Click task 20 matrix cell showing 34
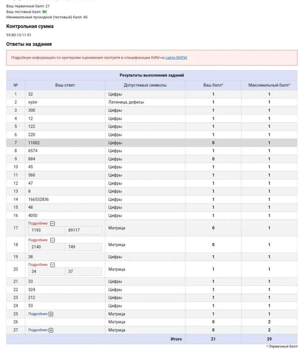The height and width of the screenshot is (349, 305). pyautogui.click(x=47, y=272)
